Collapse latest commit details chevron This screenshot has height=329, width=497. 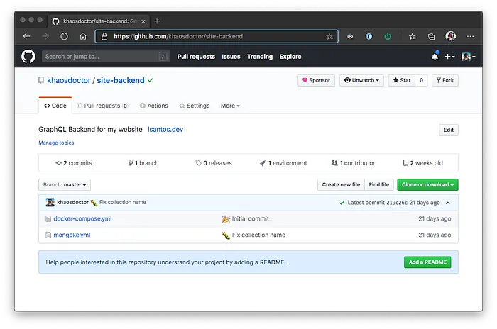[448, 203]
